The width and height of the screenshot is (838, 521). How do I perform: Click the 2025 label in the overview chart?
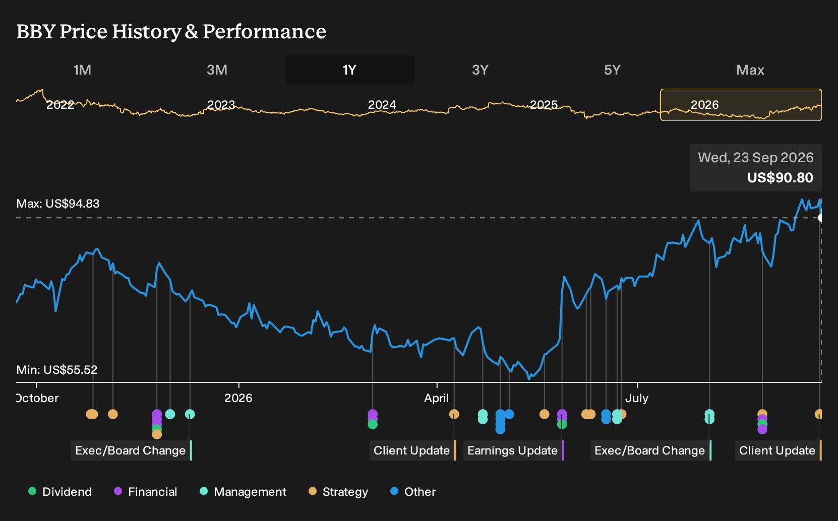pyautogui.click(x=544, y=105)
